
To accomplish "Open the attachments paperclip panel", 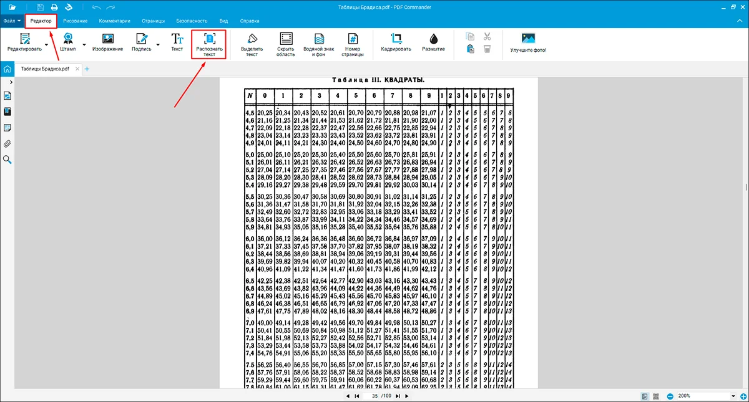I will click(7, 143).
